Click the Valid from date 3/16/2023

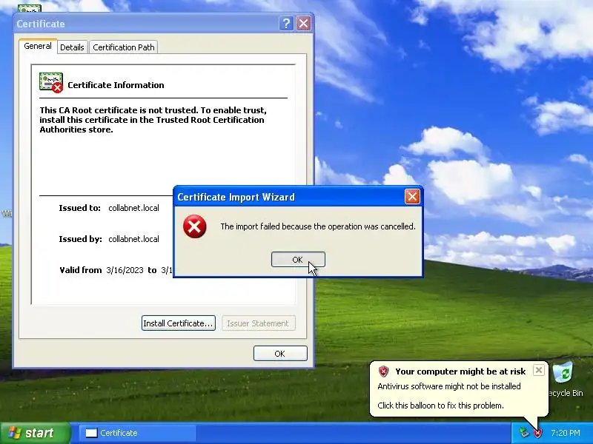[125, 270]
